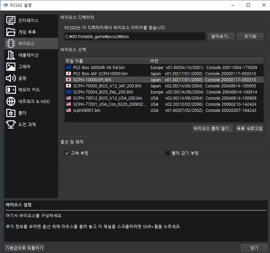270x253 pixels.
Task: Select PS2 Bios JAP SCPH10000.bin
Action: click(x=100, y=73)
